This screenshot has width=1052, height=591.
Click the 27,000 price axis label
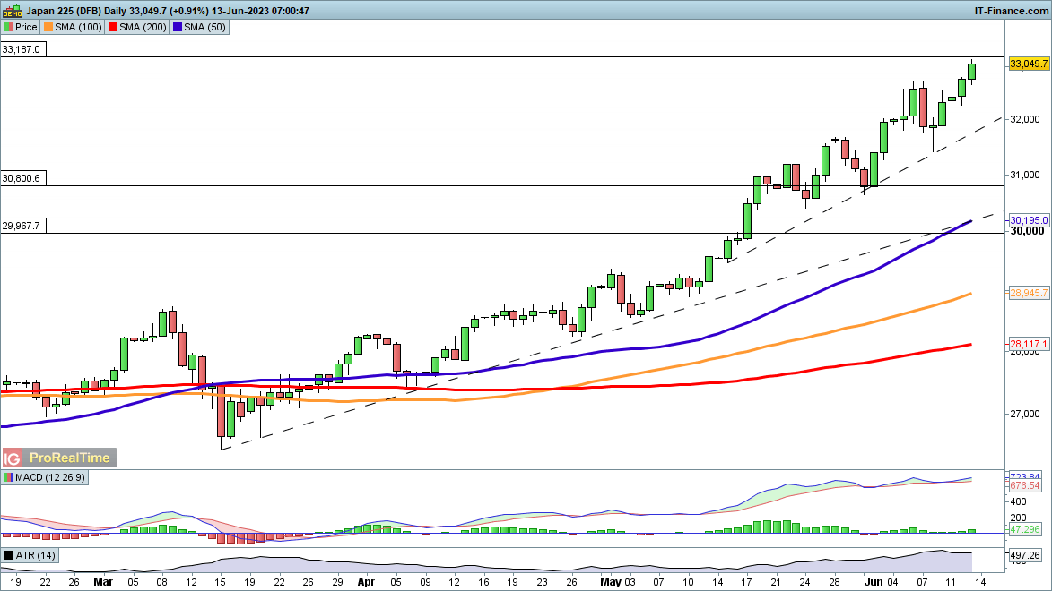(x=1025, y=414)
